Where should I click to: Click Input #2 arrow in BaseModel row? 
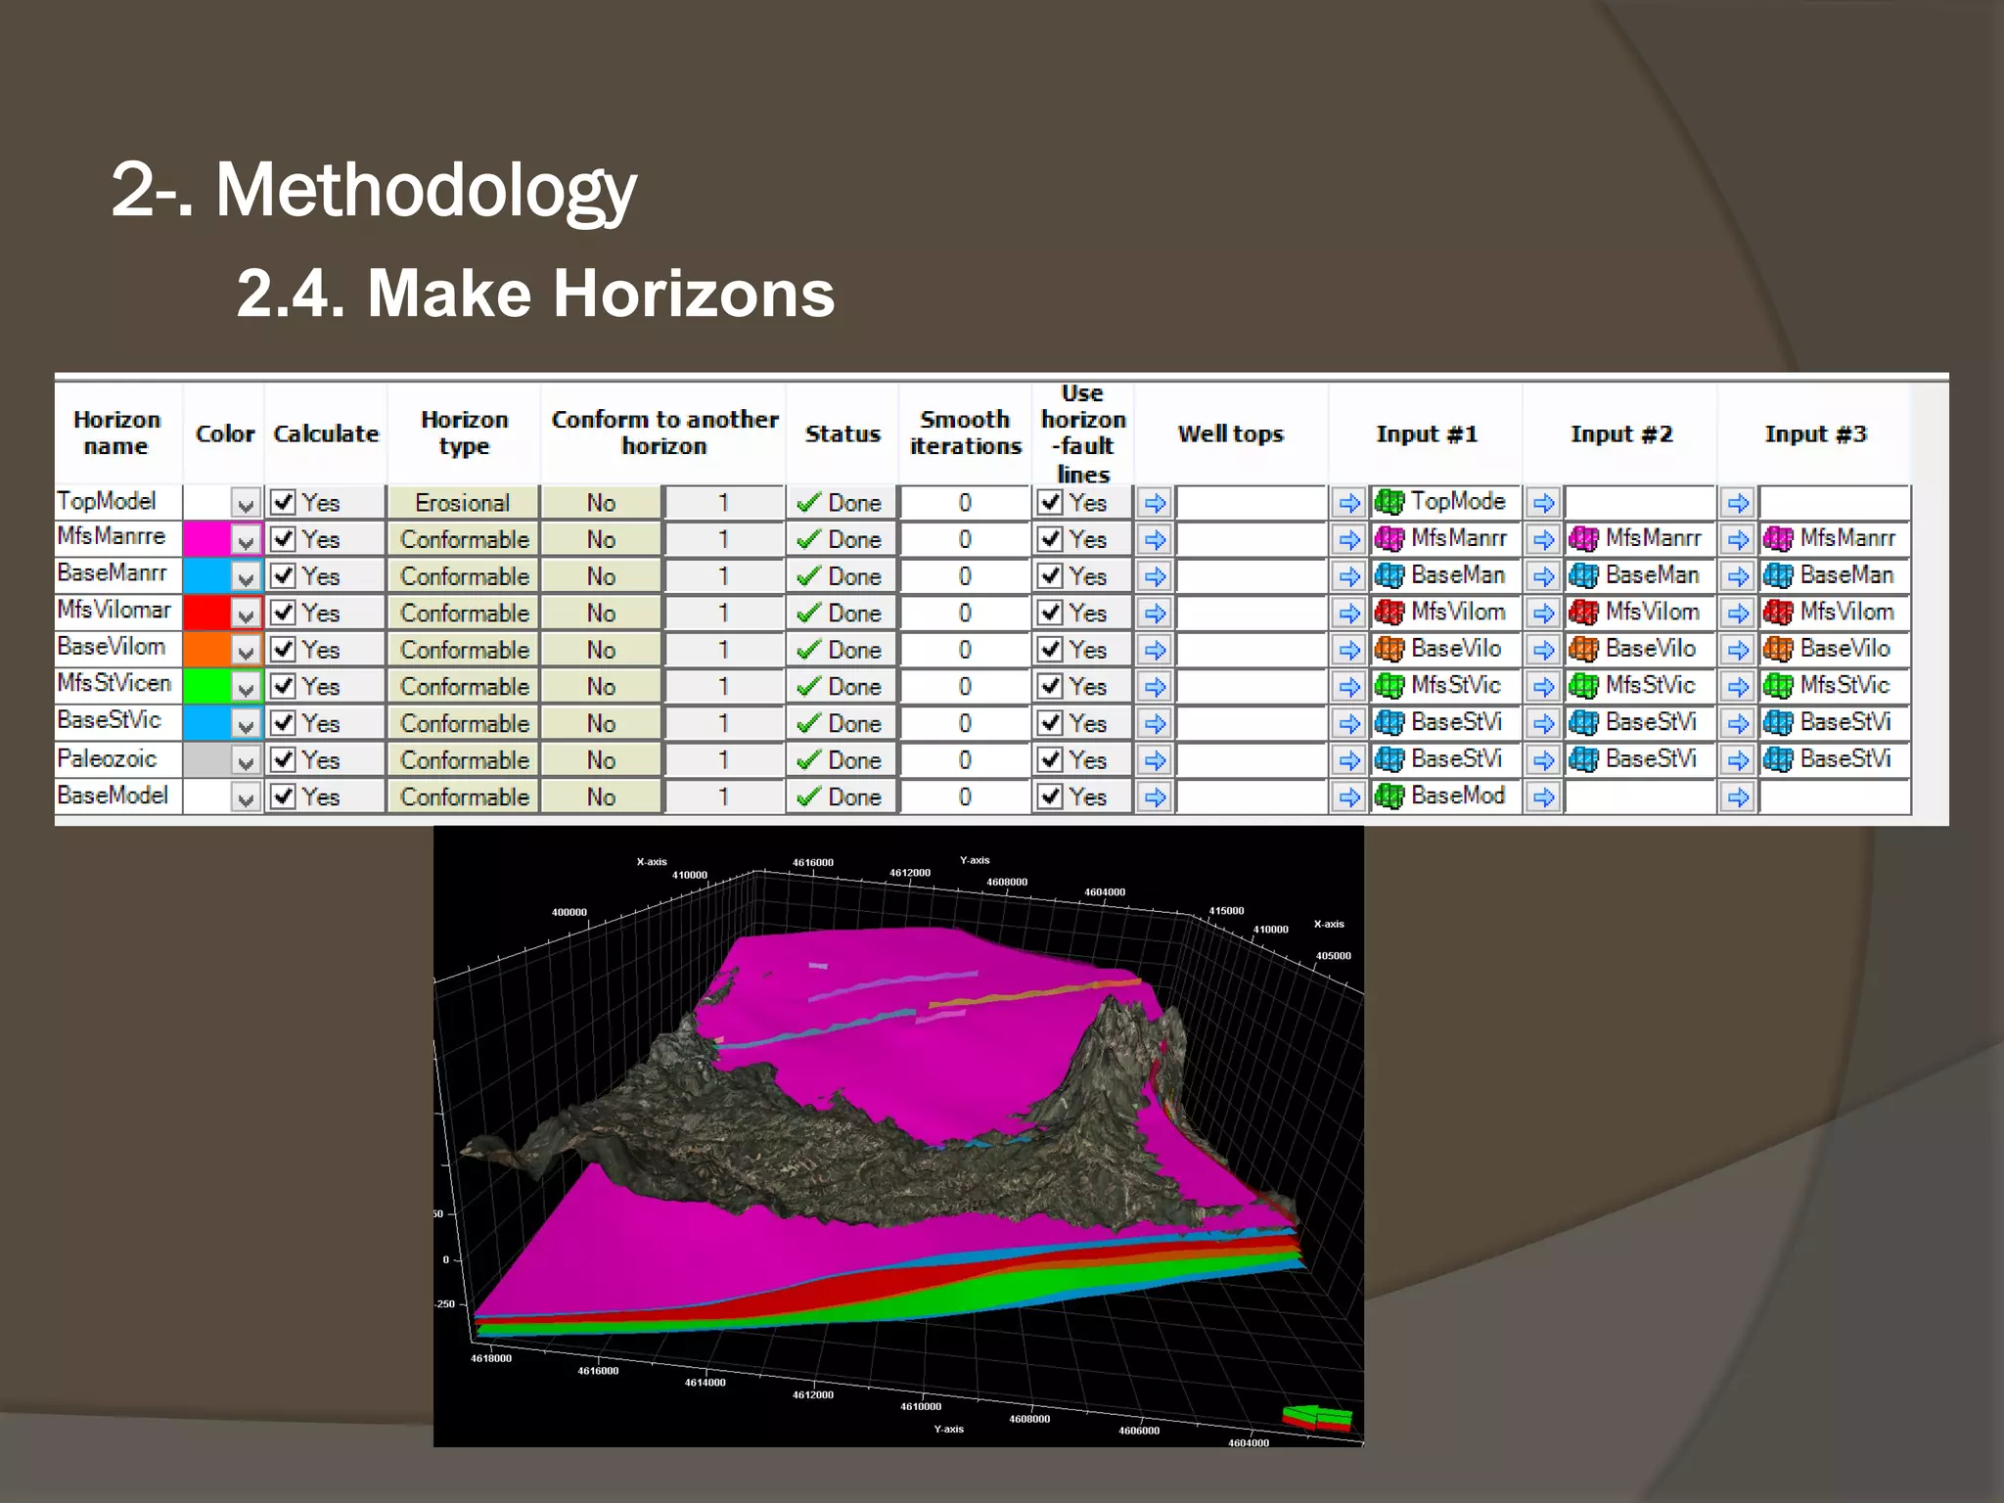(x=1543, y=797)
